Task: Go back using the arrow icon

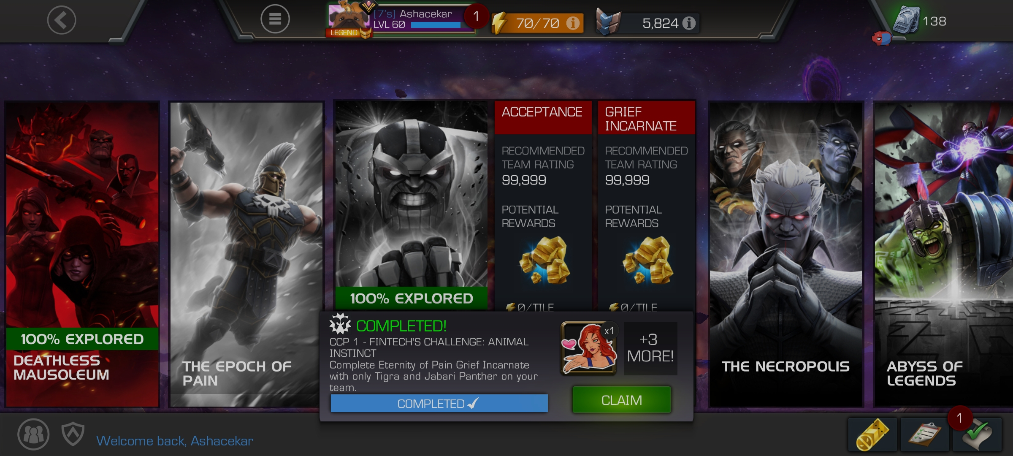Action: click(x=62, y=20)
